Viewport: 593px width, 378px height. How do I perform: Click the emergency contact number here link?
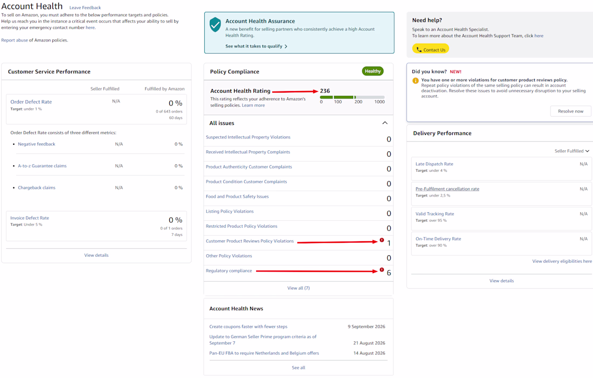90,27
